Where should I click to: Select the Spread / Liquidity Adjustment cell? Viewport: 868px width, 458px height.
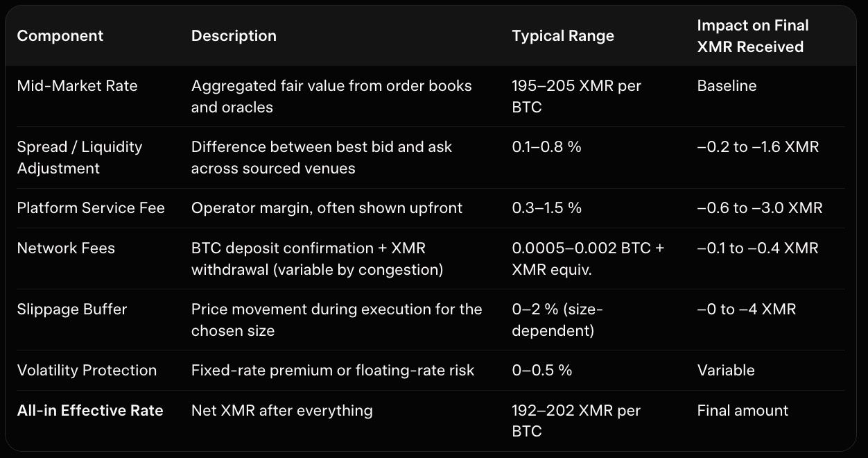[79, 158]
